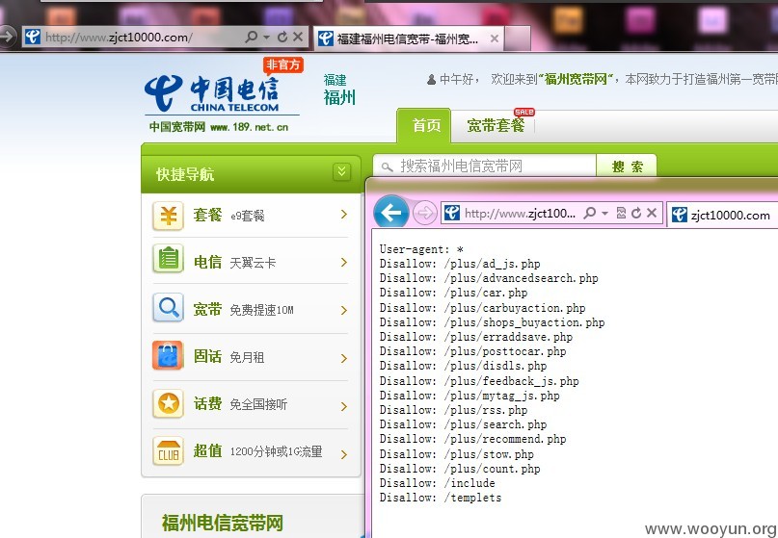Click the 搜索福州电信宽带网 search field
Image resolution: width=778 pixels, height=538 pixels.
pos(485,166)
